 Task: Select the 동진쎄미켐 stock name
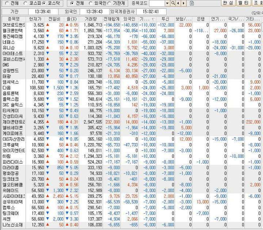pos(12,37)
